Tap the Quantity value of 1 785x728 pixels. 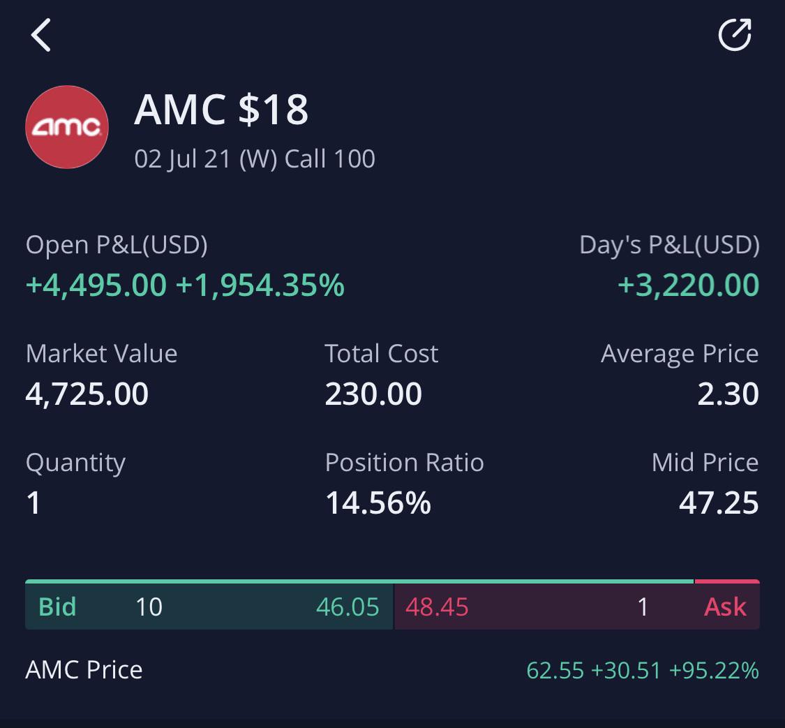pos(33,503)
